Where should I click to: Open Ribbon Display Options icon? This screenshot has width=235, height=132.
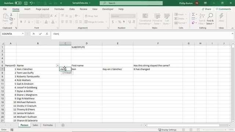pyautogui.click(x=205, y=3)
